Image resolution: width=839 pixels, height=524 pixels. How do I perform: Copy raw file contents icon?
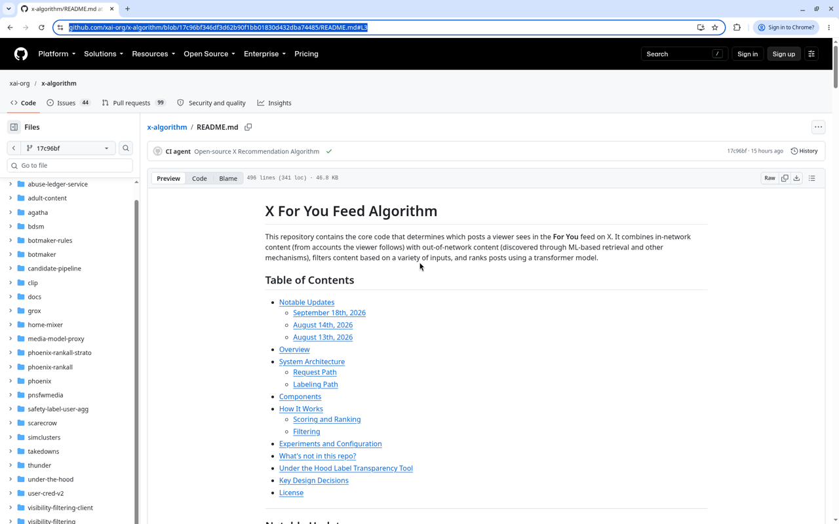[785, 178]
